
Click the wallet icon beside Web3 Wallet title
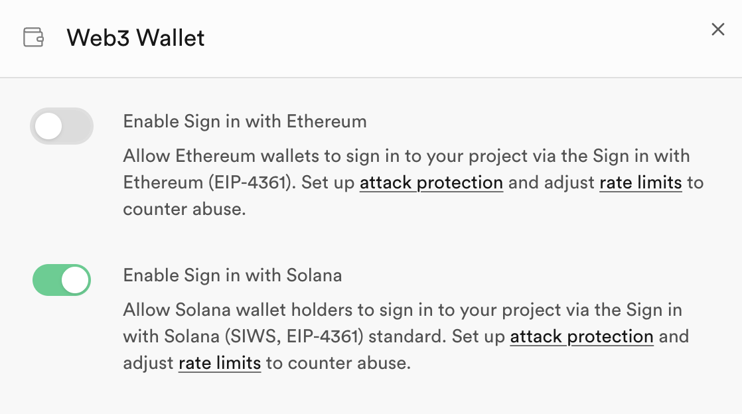pos(33,37)
